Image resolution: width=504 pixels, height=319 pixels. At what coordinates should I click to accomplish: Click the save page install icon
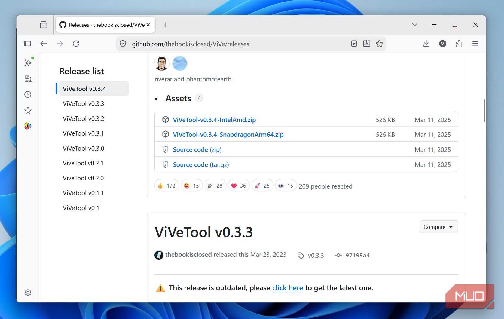coord(367,44)
